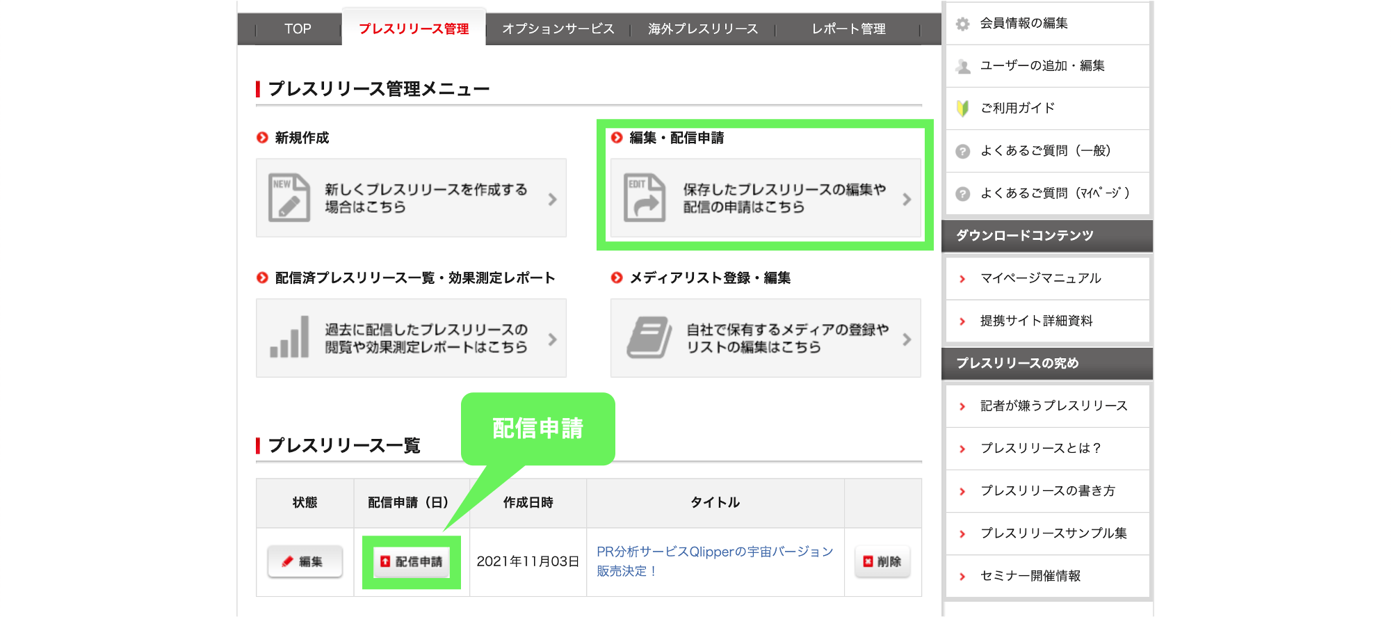Click beginner mark icon beside ご利用ガイド

tap(962, 109)
